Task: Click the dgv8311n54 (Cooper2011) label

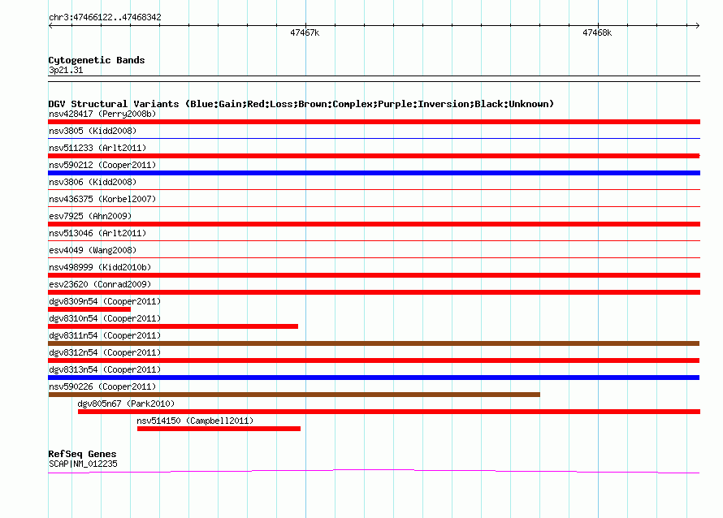Action: click(105, 335)
